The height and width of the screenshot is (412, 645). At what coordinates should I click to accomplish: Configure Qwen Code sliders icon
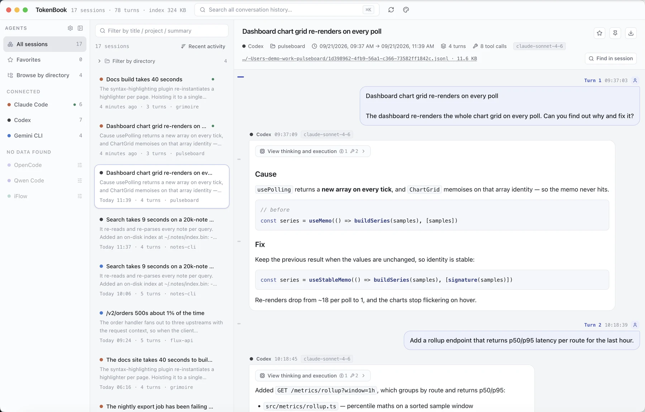(x=80, y=180)
